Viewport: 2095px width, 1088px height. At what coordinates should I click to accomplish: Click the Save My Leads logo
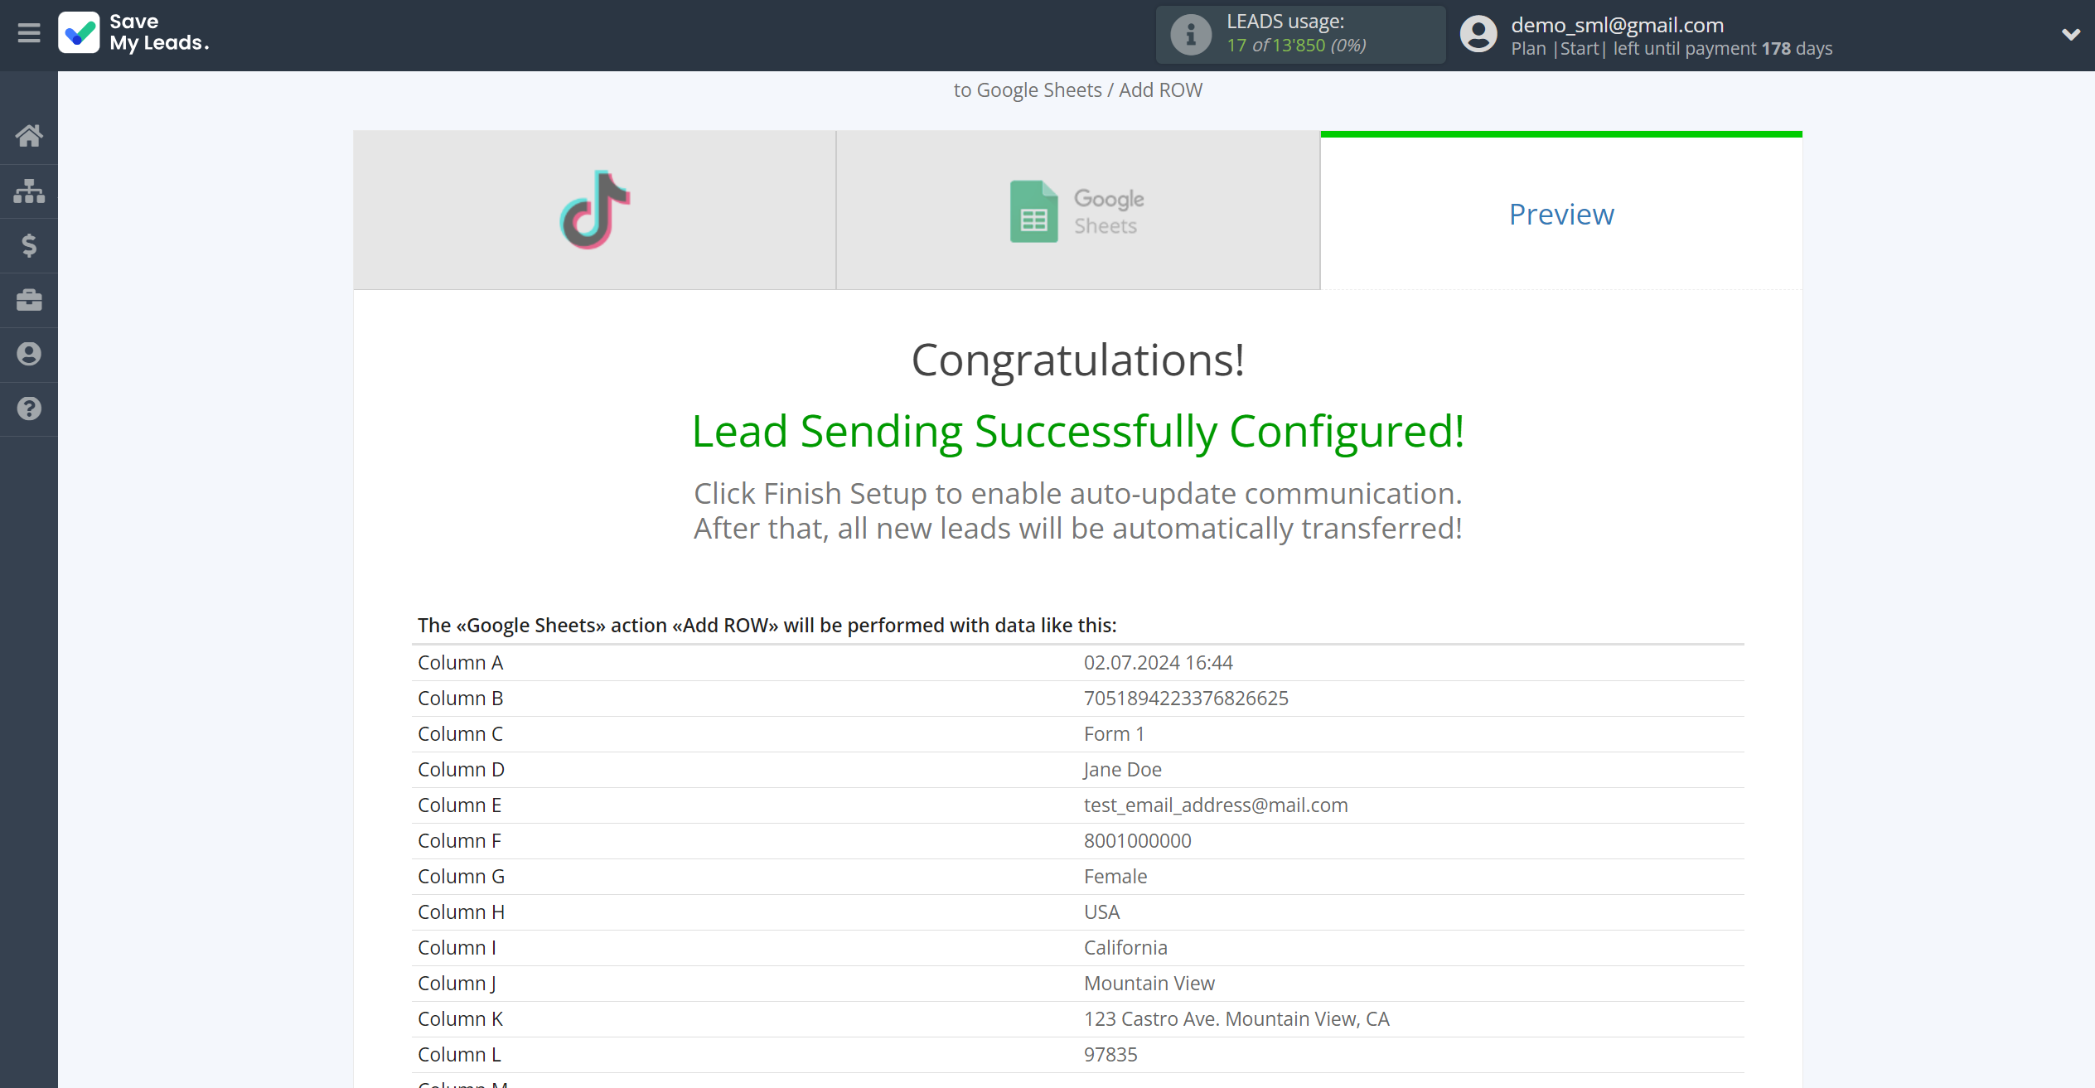(133, 33)
